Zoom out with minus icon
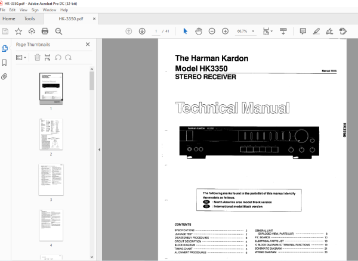 [x=212, y=31]
